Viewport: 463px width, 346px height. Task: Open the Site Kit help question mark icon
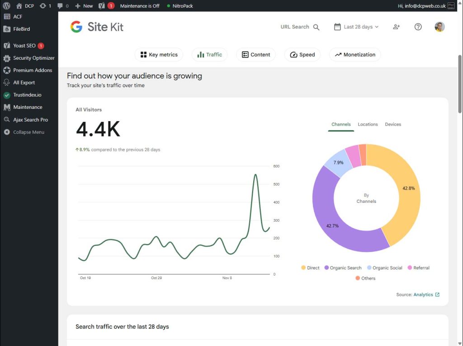coord(418,27)
